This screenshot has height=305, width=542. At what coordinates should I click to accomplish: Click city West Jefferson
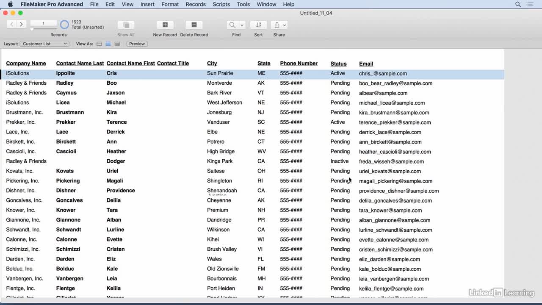coord(224,103)
